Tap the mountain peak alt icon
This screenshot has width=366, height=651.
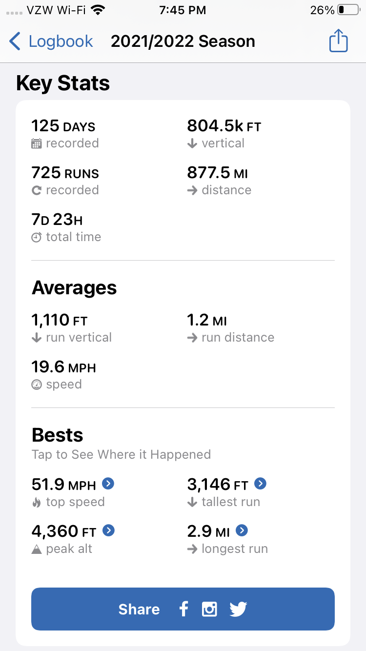click(x=37, y=549)
